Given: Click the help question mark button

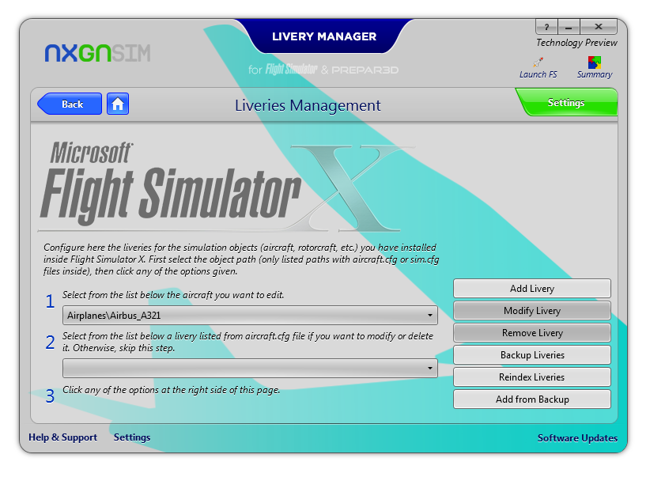Looking at the screenshot, I should coord(546,27).
